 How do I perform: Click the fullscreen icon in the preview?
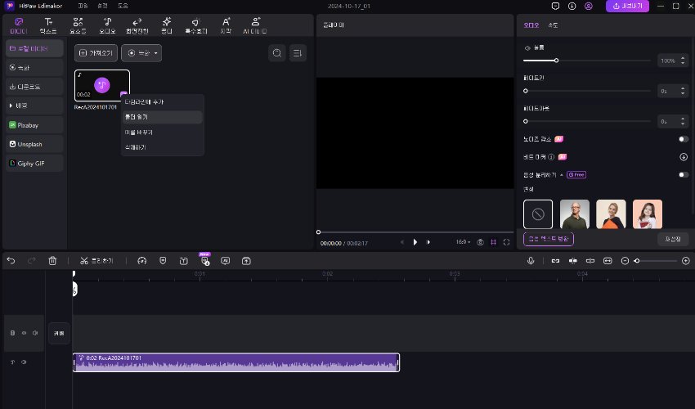[x=507, y=242]
